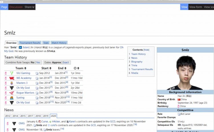Image resolution: width=214 pixels, height=132 pixels.
Task: Click the Rogue Warriors team logo
Action: (x=12, y=93)
